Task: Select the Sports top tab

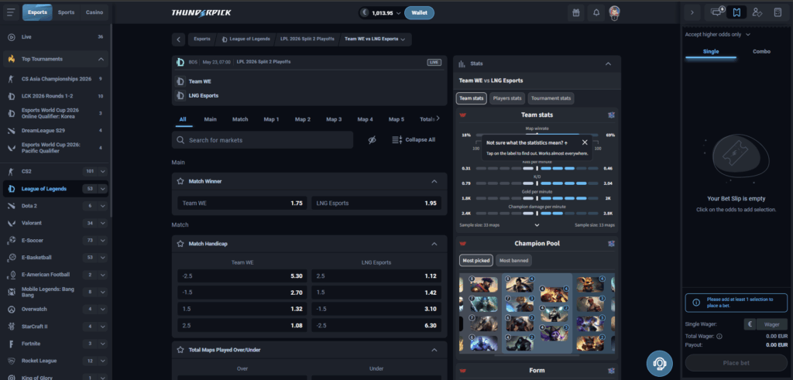Action: tap(66, 12)
